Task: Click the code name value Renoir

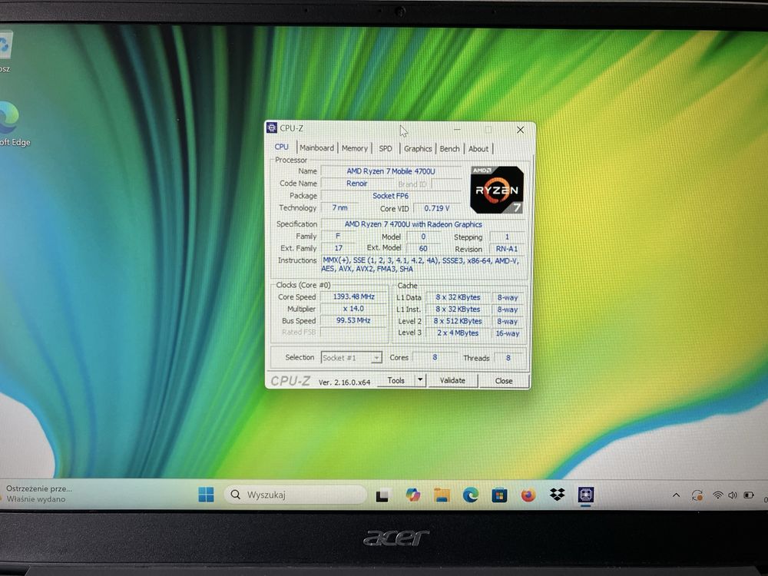Action: click(x=356, y=184)
